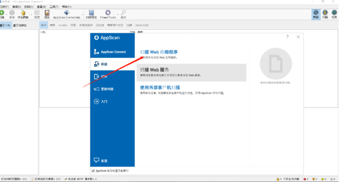This screenshot has height=182, width=339.
Task: Click 'Scan with external client' (使用外部客户机扫描) link
Action: [x=160, y=88]
